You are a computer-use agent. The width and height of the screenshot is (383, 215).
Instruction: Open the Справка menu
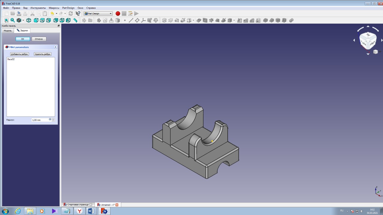91,8
